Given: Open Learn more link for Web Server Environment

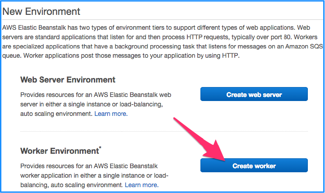Looking at the screenshot, I should (111, 114).
